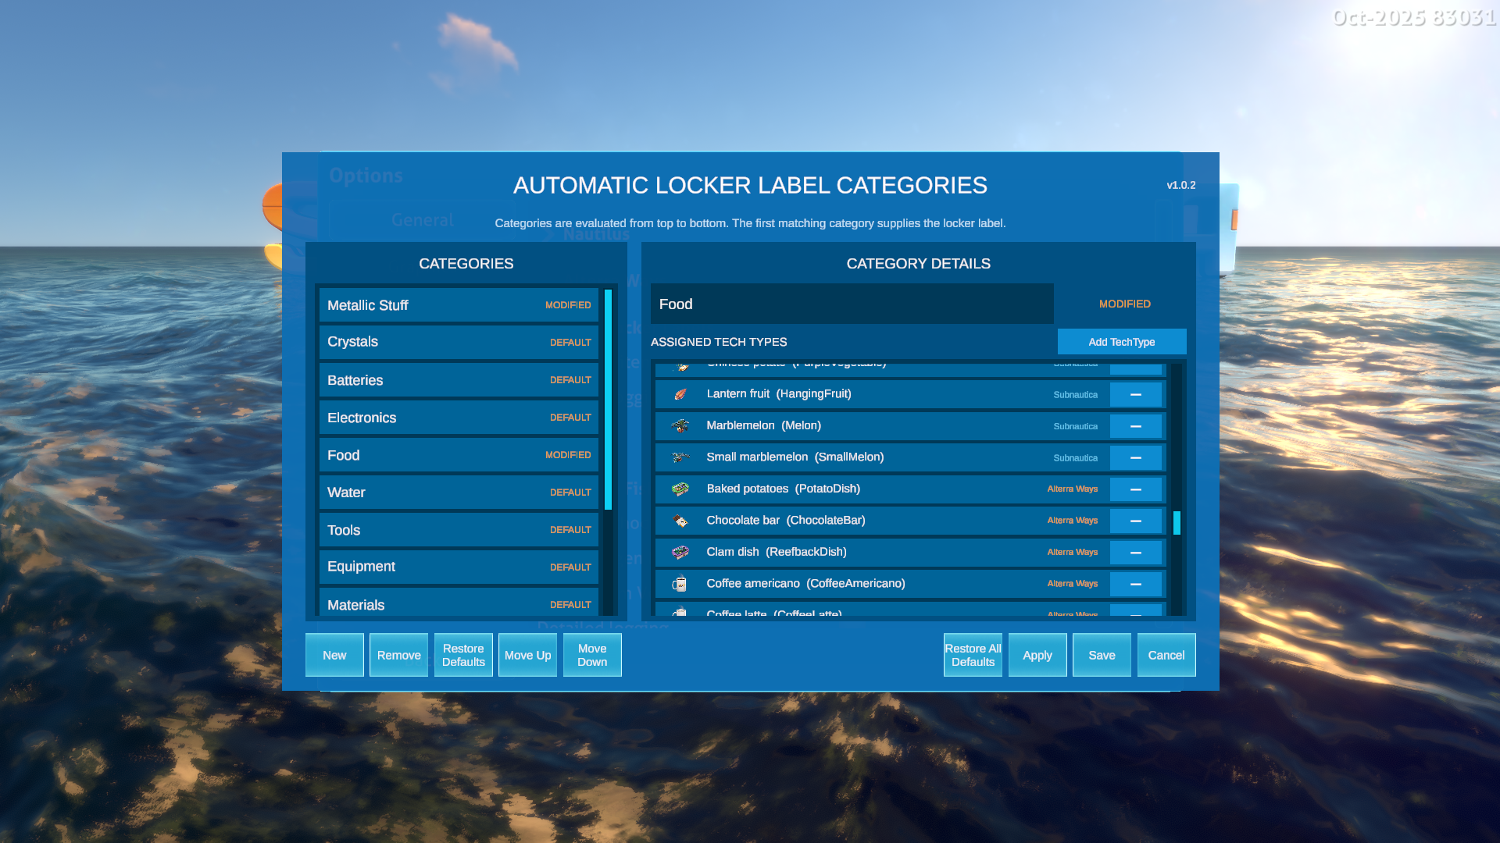Click the Coffee americano (CoffeeAmericano) label
Image resolution: width=1500 pixels, height=843 pixels.
click(x=805, y=583)
